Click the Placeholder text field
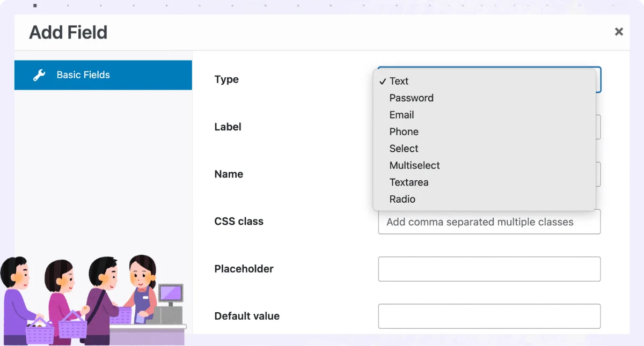 point(489,269)
